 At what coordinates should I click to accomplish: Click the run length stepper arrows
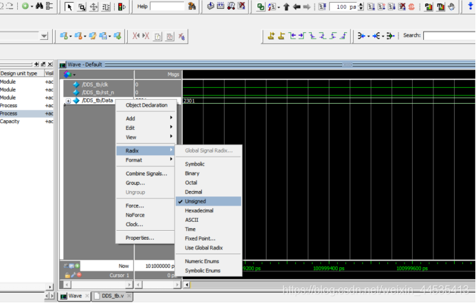361,7
